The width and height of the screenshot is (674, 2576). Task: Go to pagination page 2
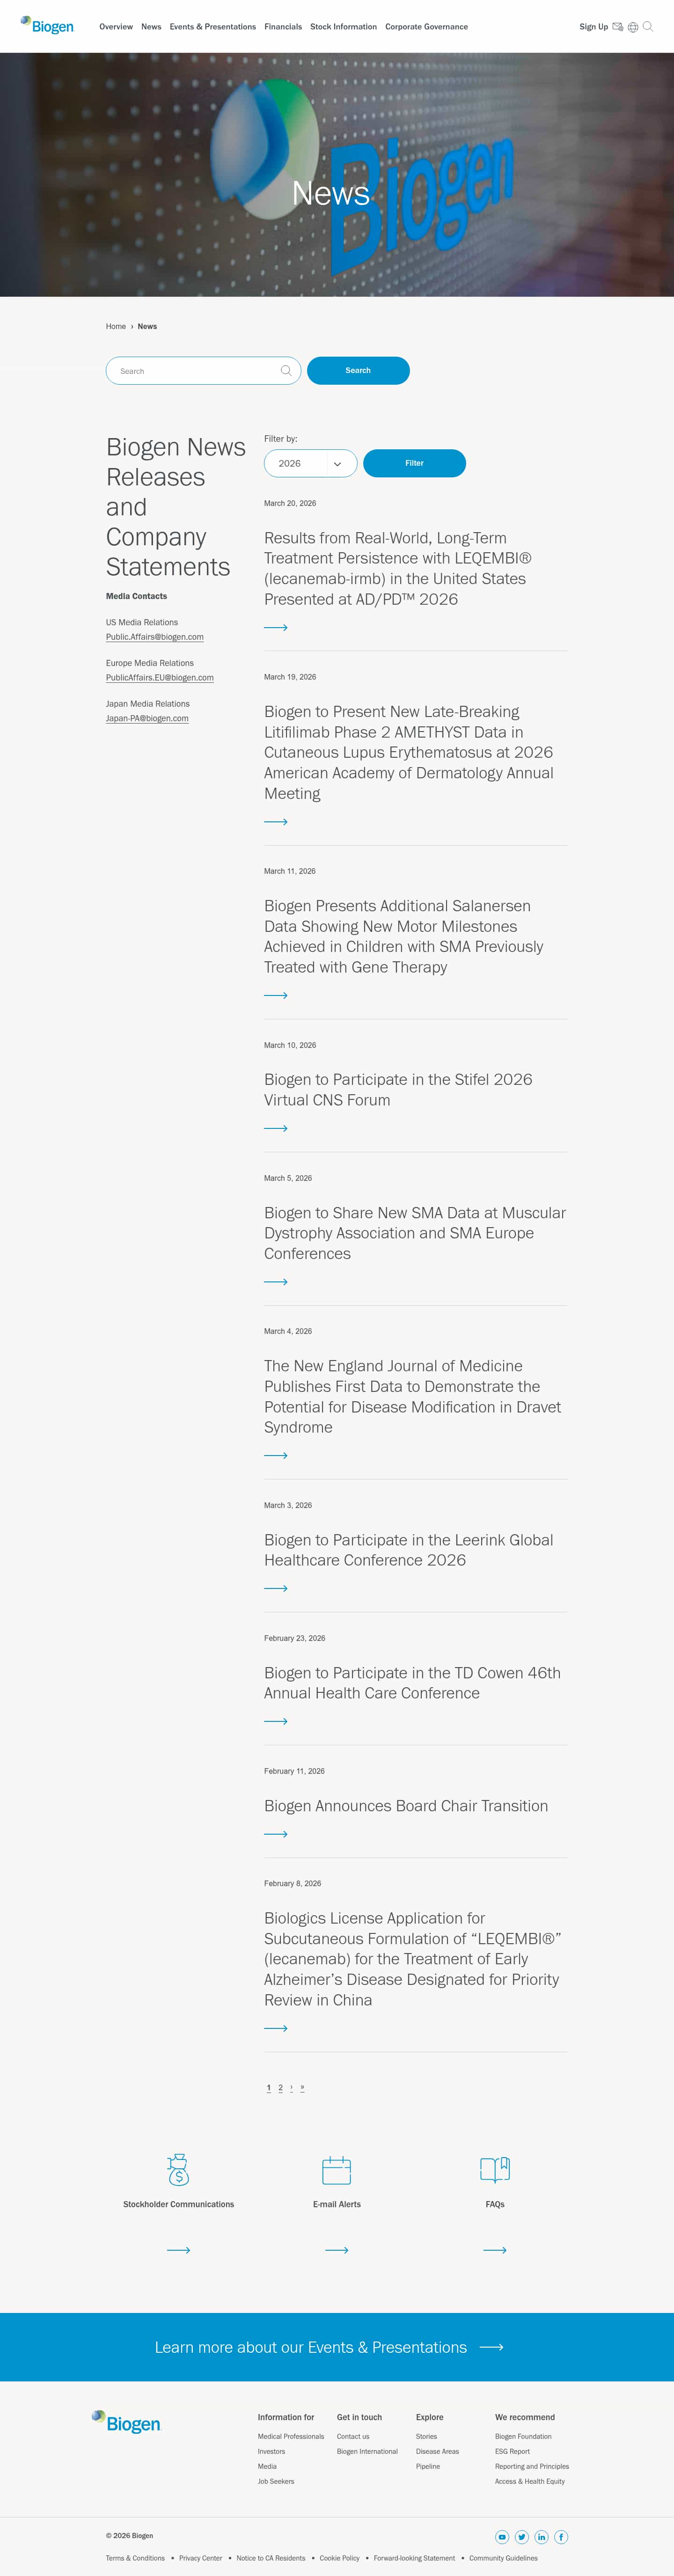click(x=280, y=2087)
